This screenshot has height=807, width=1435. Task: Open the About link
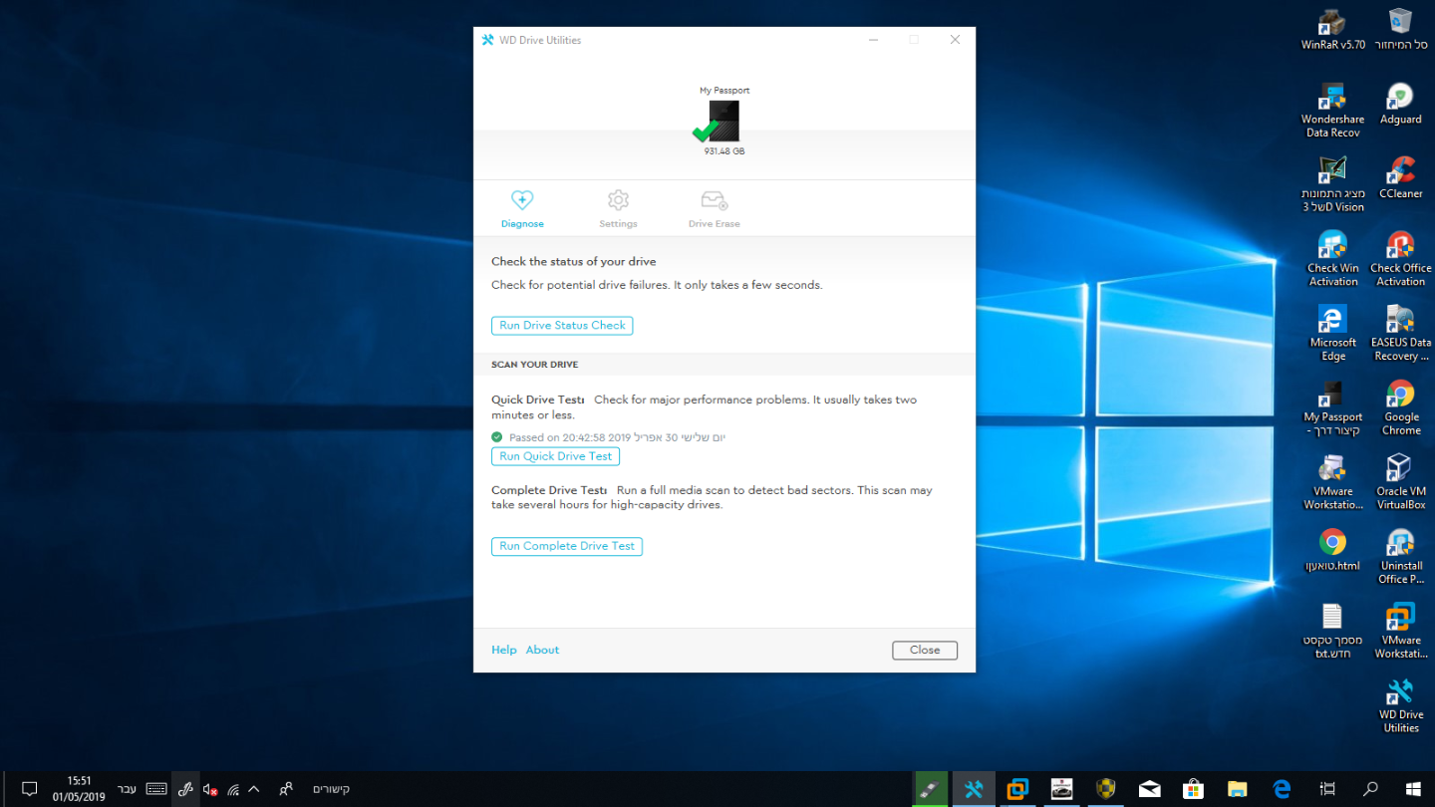[542, 650]
